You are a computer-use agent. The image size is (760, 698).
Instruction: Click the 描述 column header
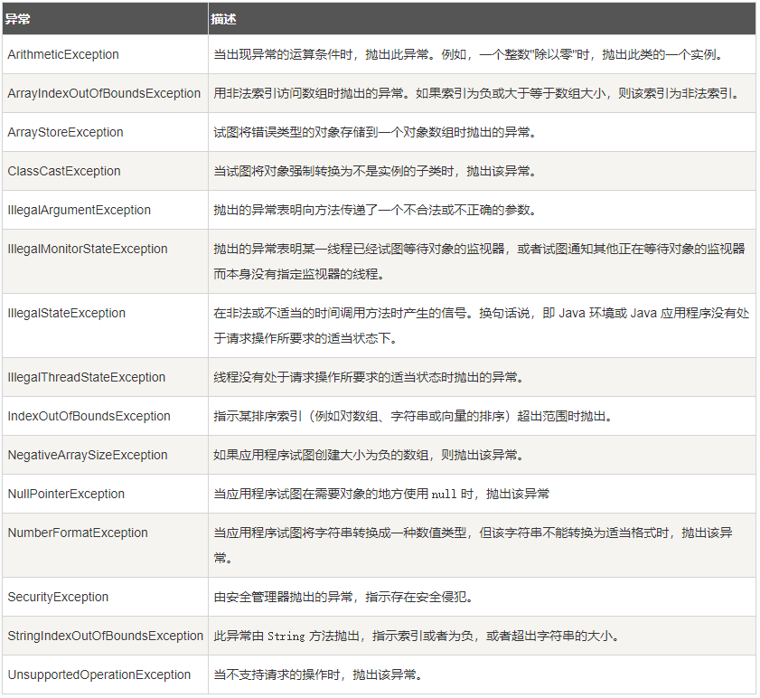click(482, 18)
